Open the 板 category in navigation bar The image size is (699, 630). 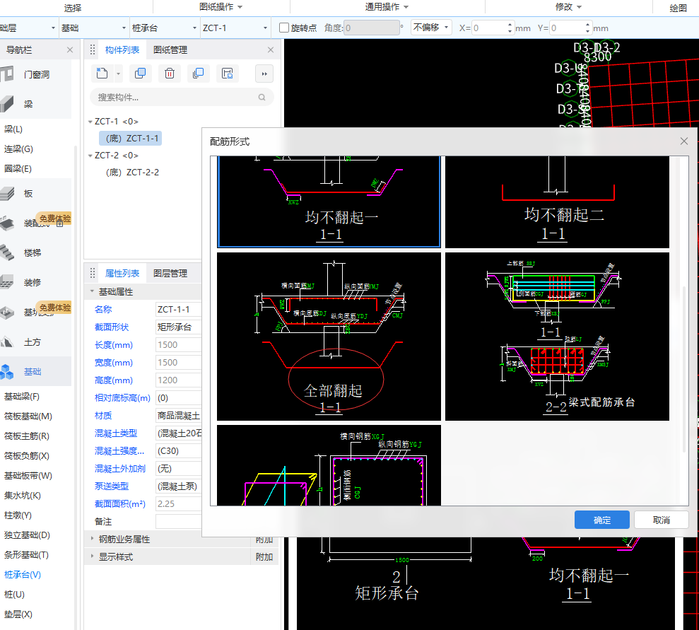(x=35, y=194)
